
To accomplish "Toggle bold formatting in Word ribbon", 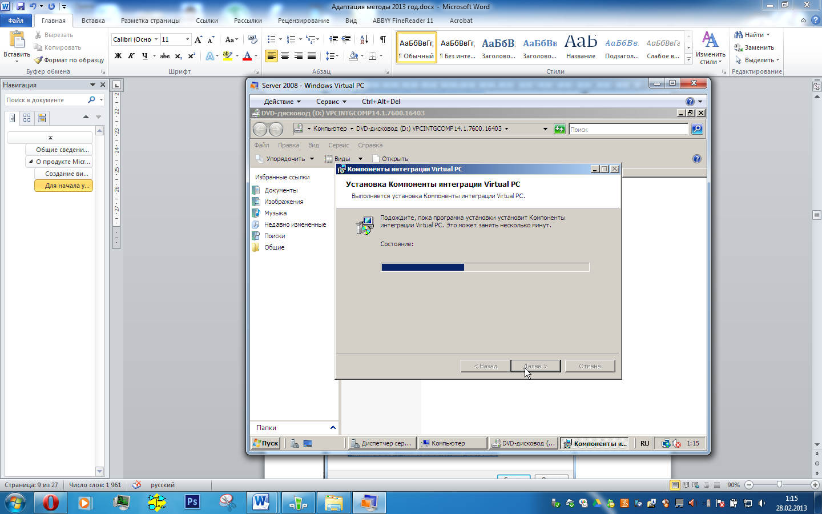I will [x=118, y=56].
